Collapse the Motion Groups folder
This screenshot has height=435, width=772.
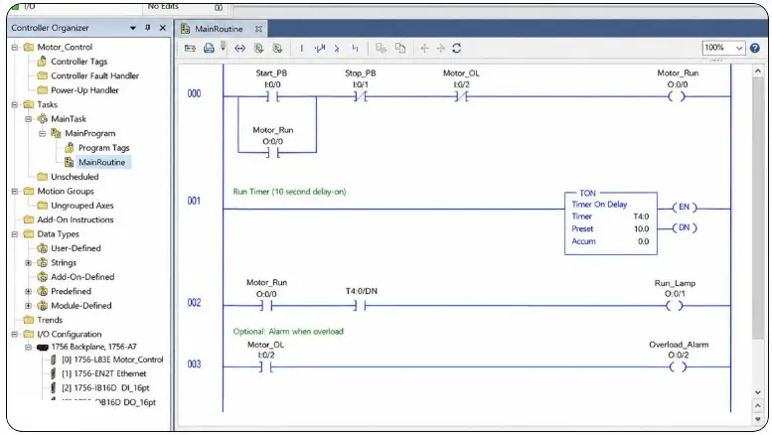15,191
